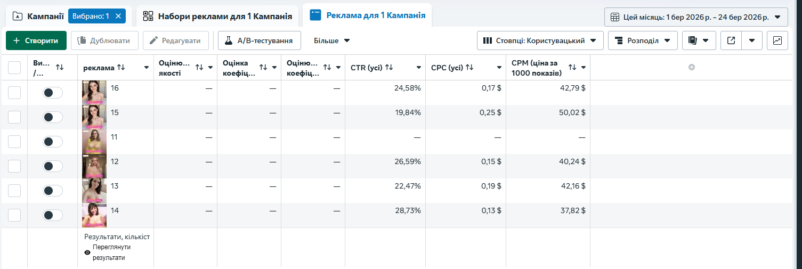
Task: Click the export share icon button
Action: (x=731, y=40)
